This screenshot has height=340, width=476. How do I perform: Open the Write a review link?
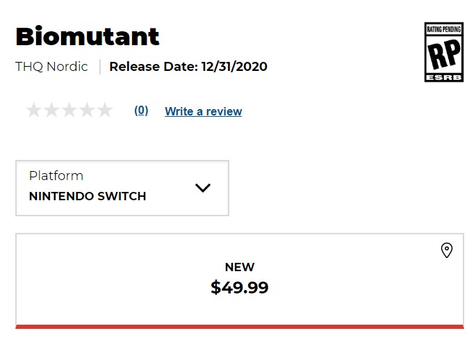pos(204,111)
